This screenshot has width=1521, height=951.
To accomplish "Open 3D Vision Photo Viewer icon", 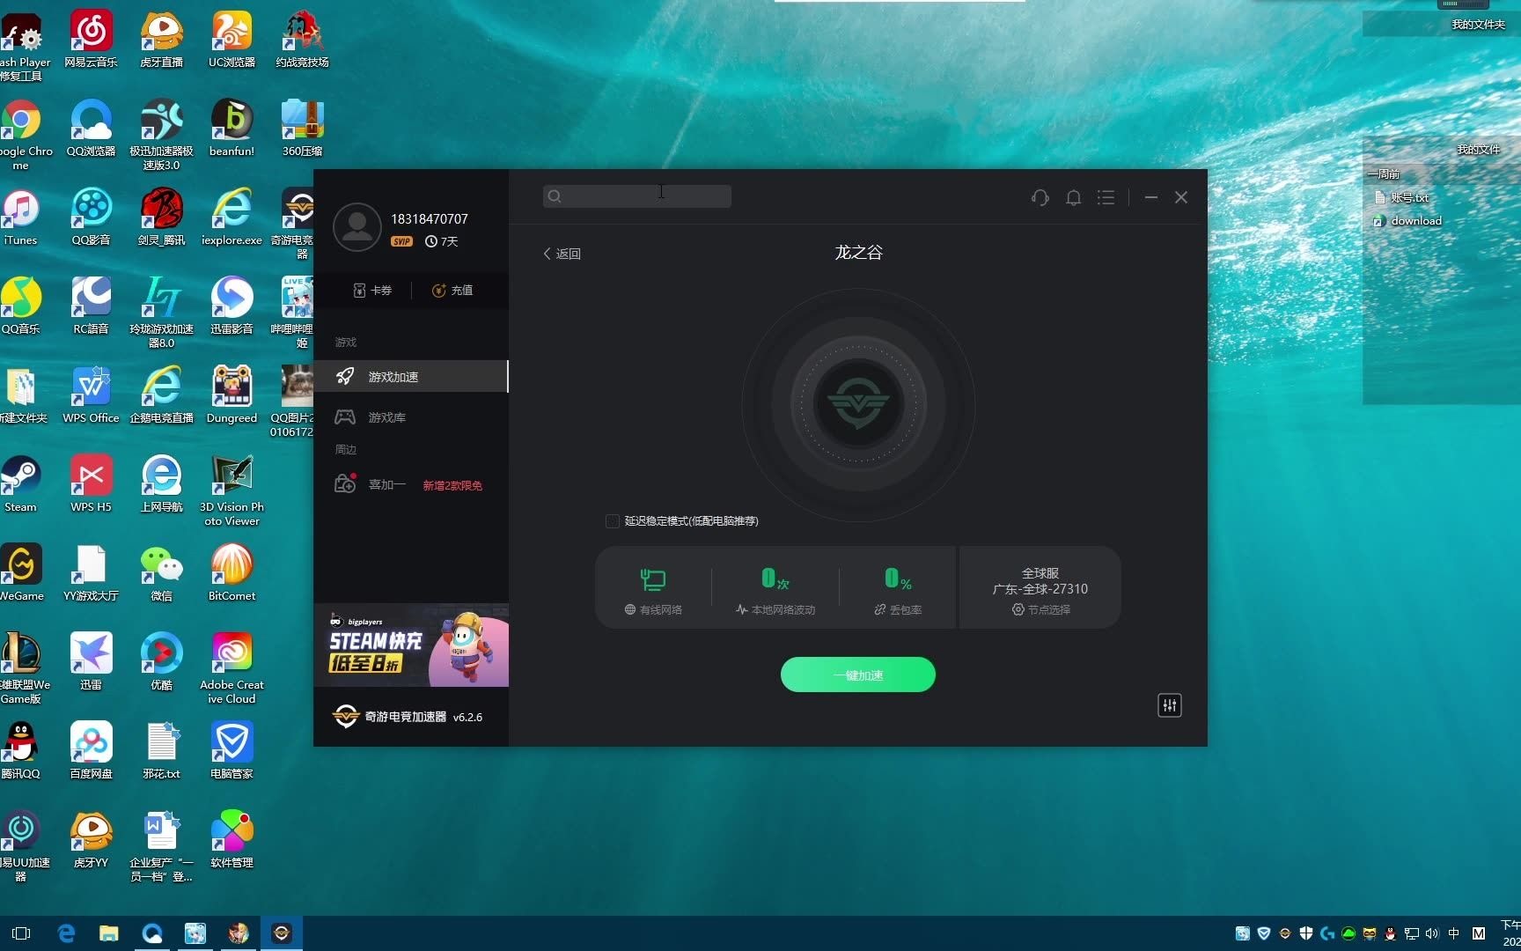I will (231, 490).
